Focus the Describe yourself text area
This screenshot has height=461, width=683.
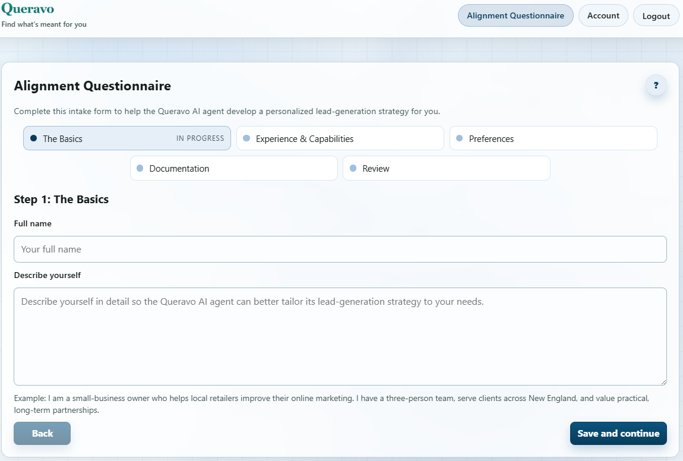tap(340, 336)
